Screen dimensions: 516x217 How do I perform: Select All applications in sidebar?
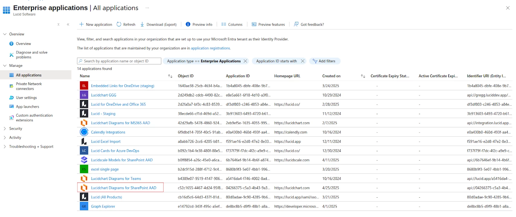[x=35, y=75]
